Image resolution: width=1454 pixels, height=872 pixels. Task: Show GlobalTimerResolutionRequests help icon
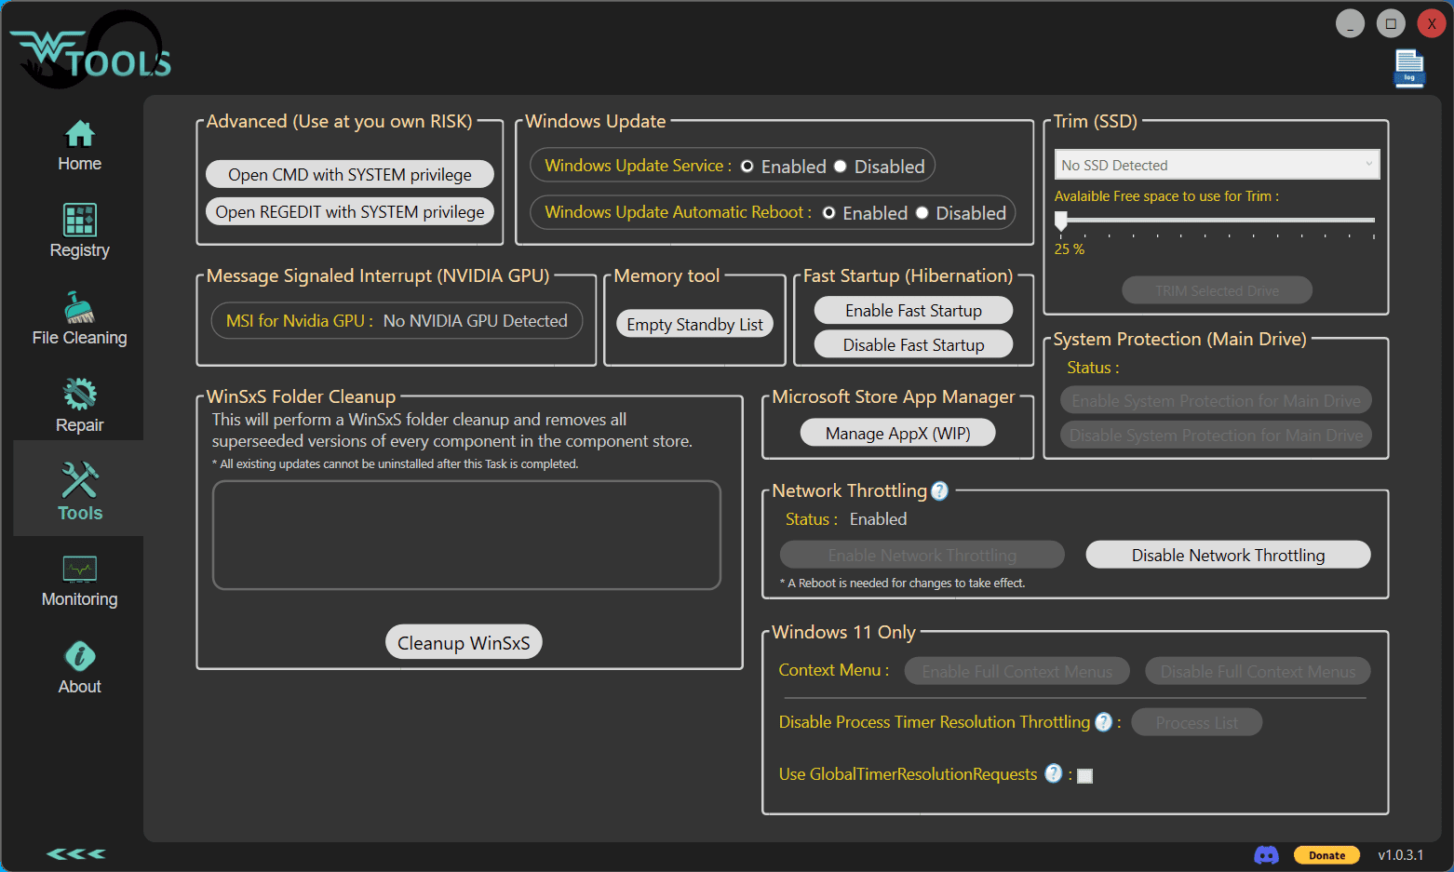1054,773
